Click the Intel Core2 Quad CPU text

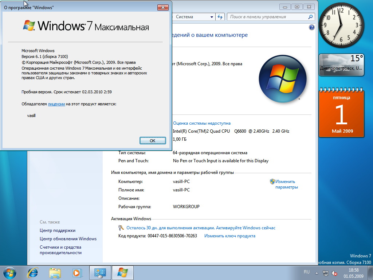[x=231, y=131]
